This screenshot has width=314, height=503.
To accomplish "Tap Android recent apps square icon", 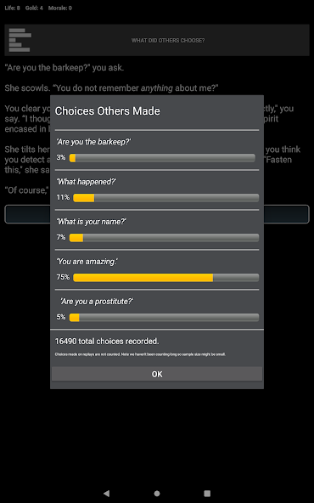I will point(207,493).
